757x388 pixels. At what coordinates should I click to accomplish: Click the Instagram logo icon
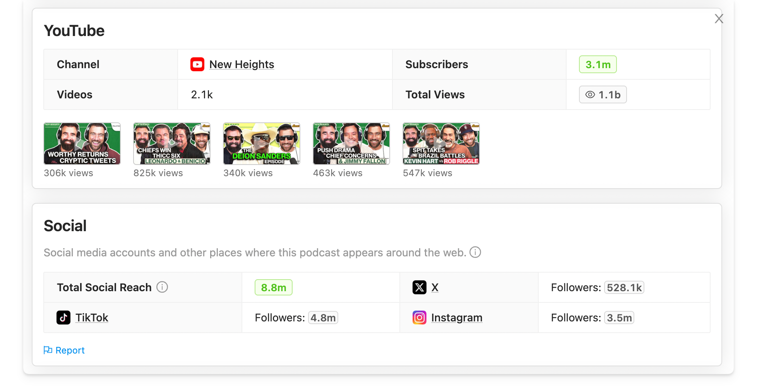419,318
